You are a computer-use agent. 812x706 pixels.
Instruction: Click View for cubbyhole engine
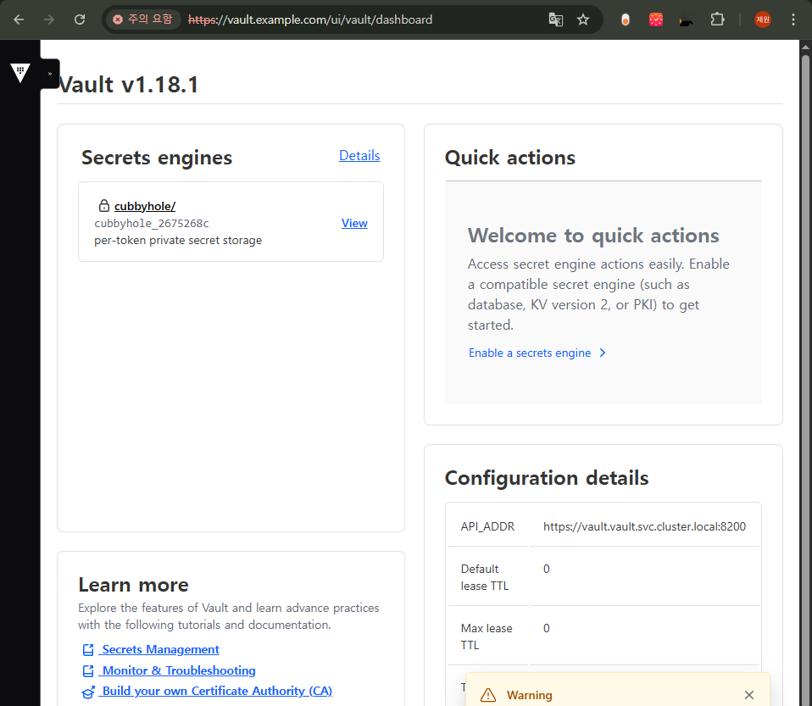tap(354, 223)
